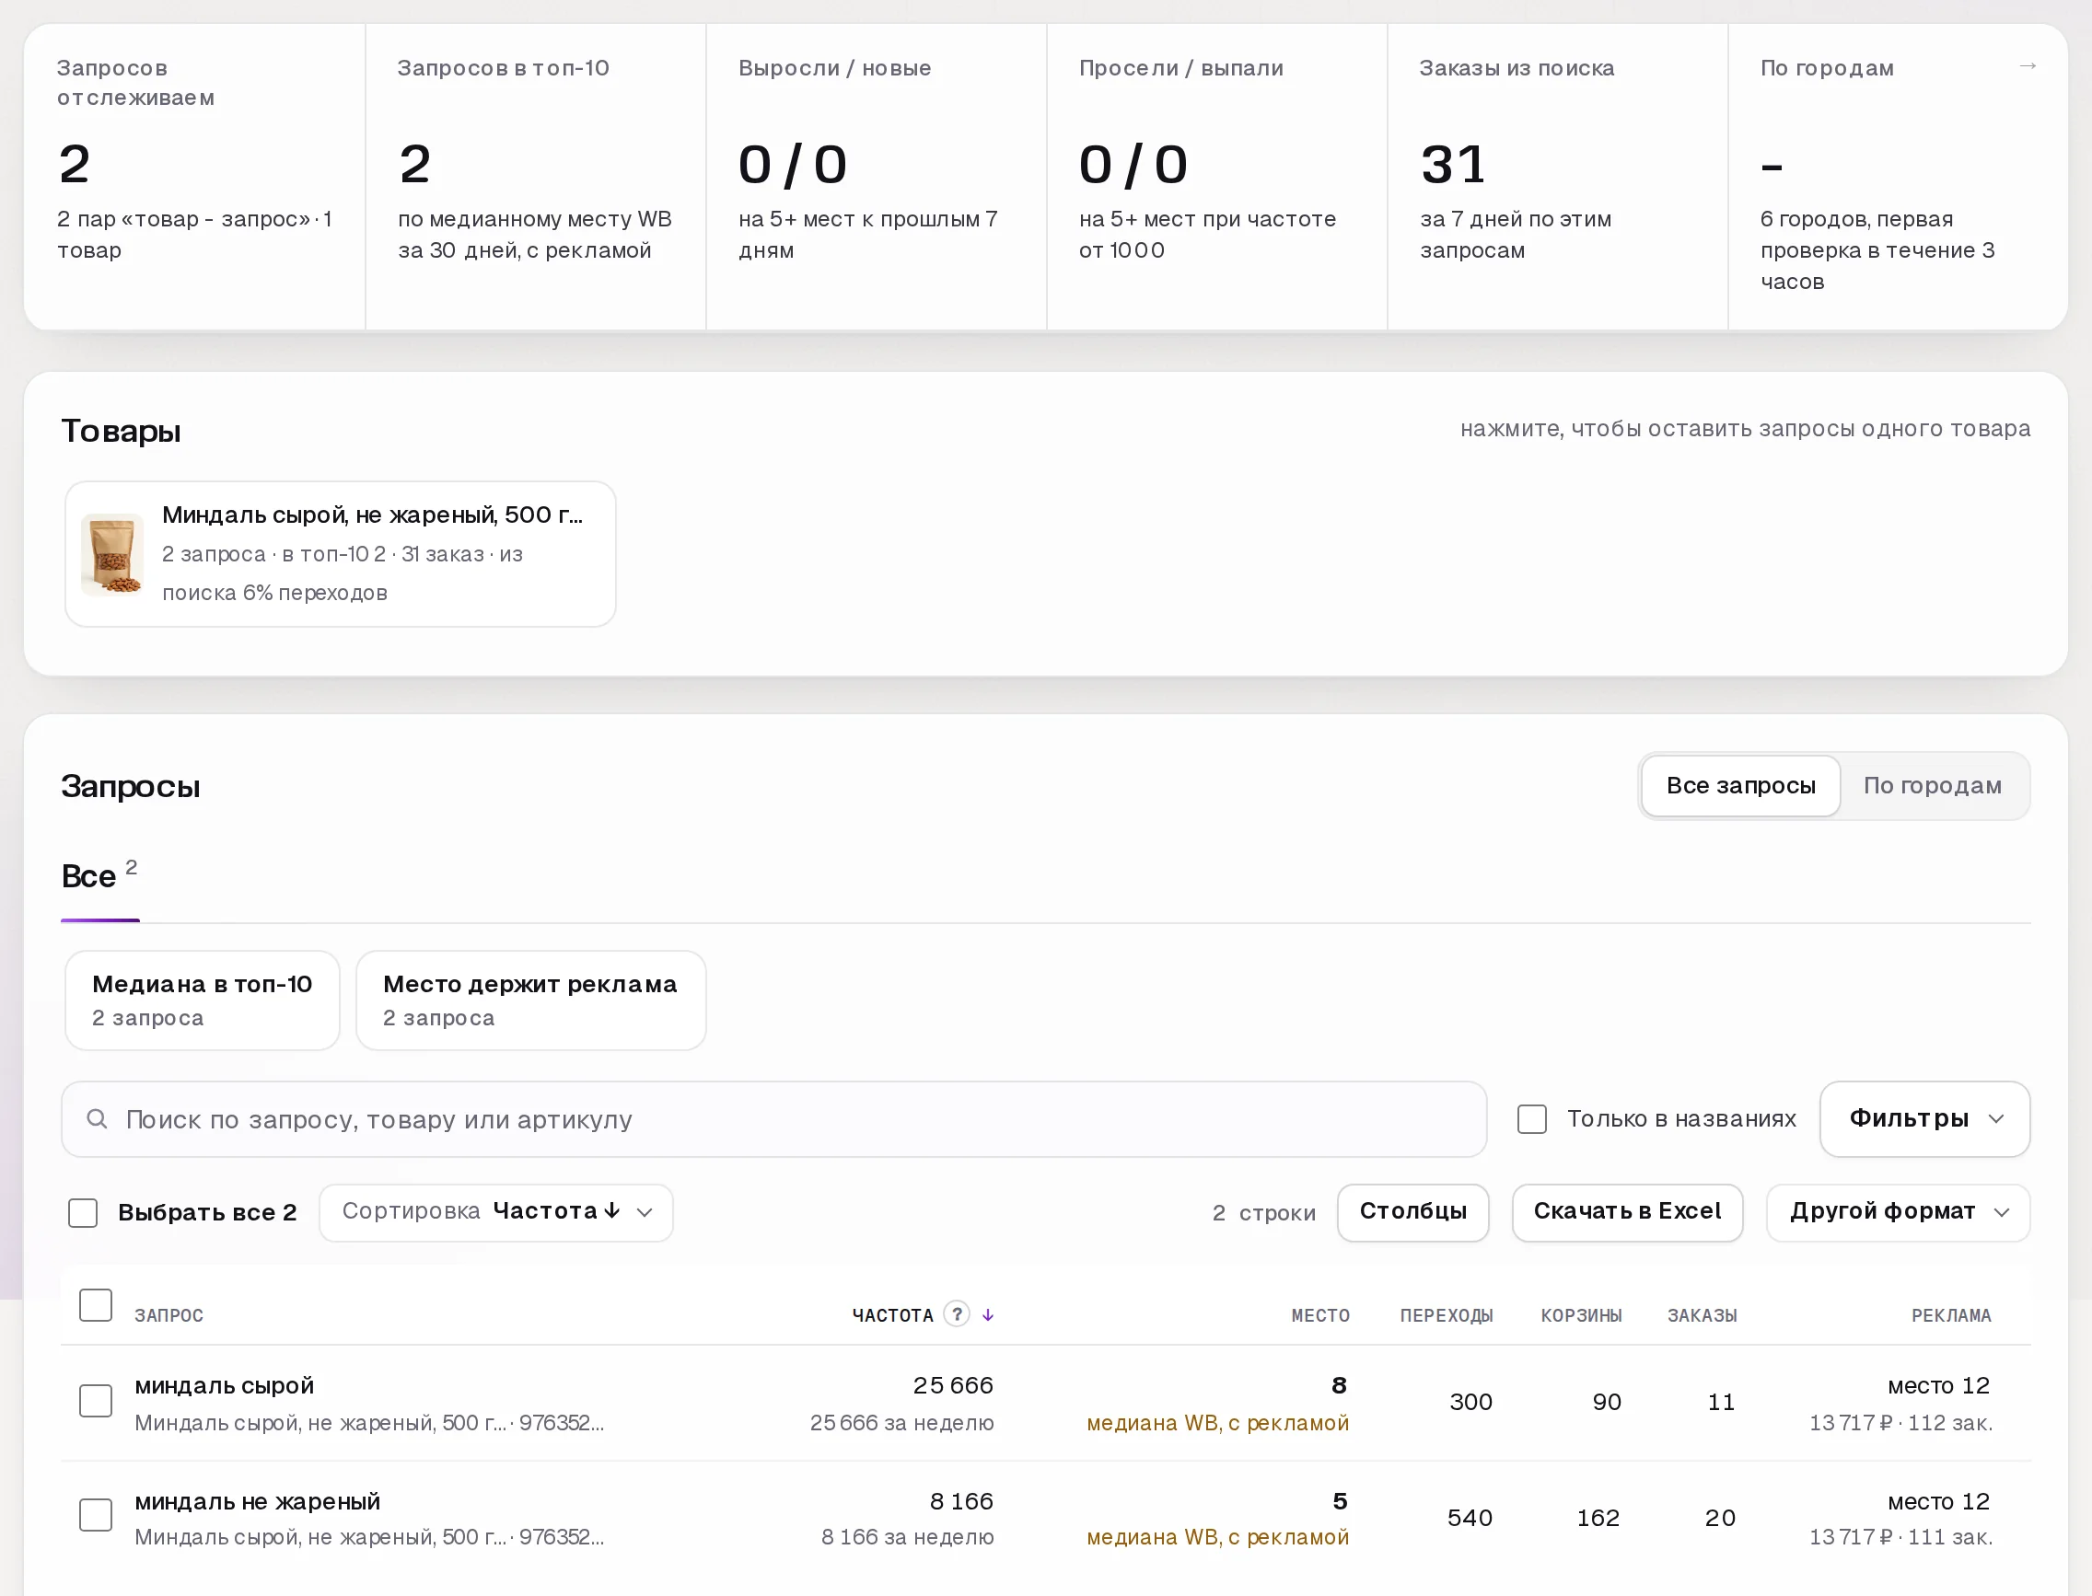
Task: Click the help question mark next to Частота
Action: click(x=957, y=1314)
